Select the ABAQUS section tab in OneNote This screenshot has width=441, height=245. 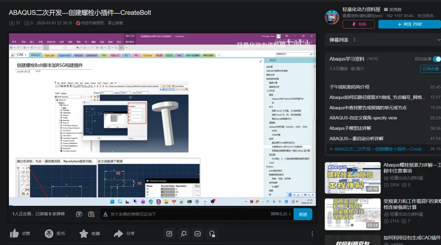pos(36,55)
